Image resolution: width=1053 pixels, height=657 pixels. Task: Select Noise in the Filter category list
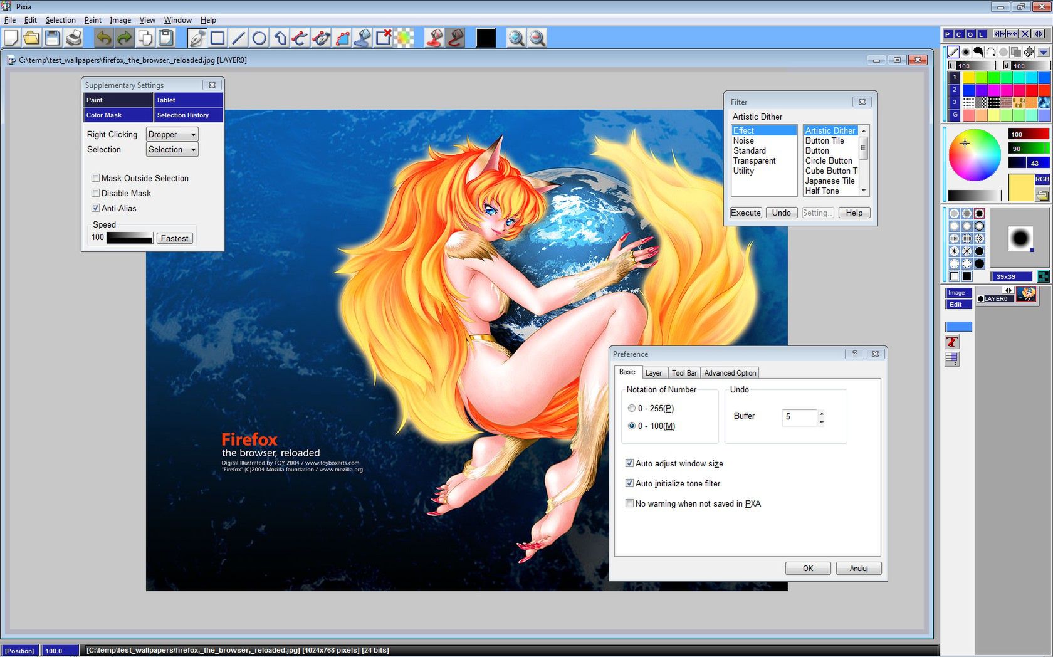pyautogui.click(x=764, y=141)
